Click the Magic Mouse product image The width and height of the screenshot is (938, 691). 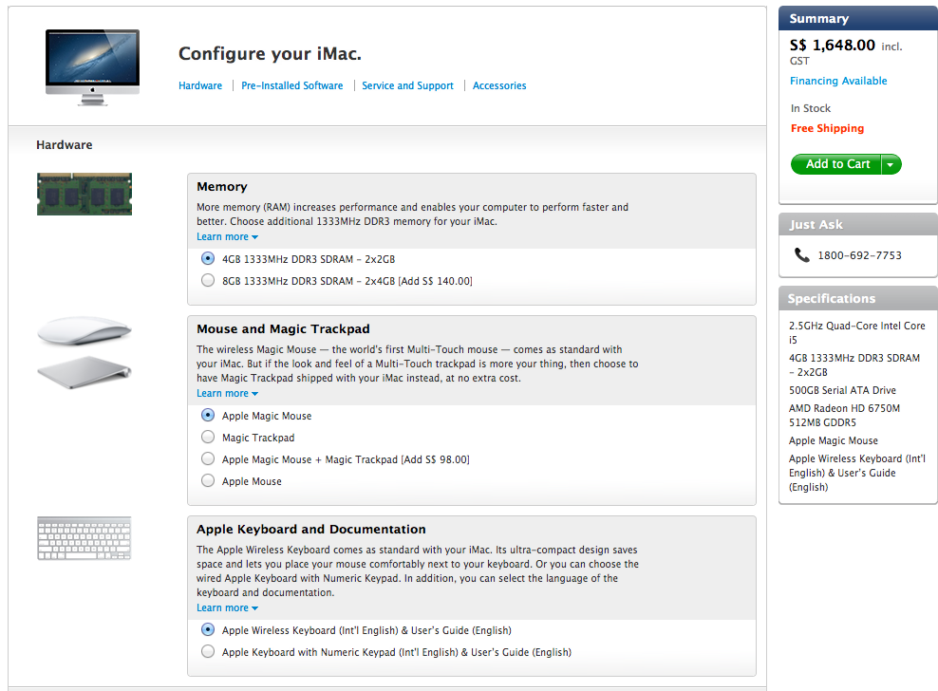pyautogui.click(x=84, y=330)
